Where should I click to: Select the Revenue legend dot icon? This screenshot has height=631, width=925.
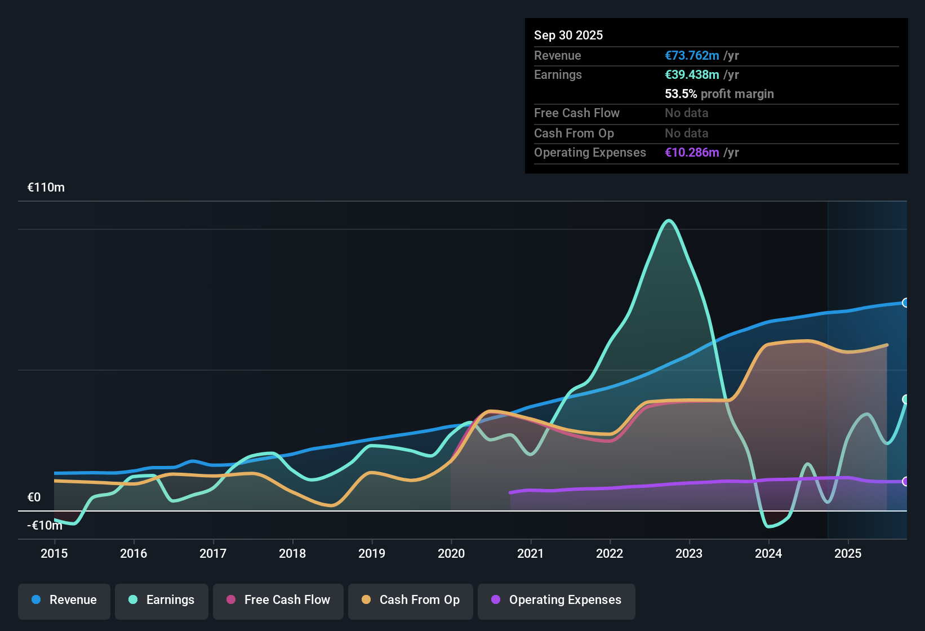tap(35, 600)
